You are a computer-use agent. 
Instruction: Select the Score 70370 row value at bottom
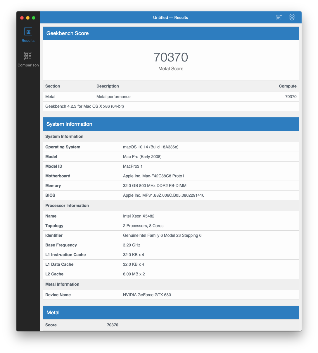113,325
